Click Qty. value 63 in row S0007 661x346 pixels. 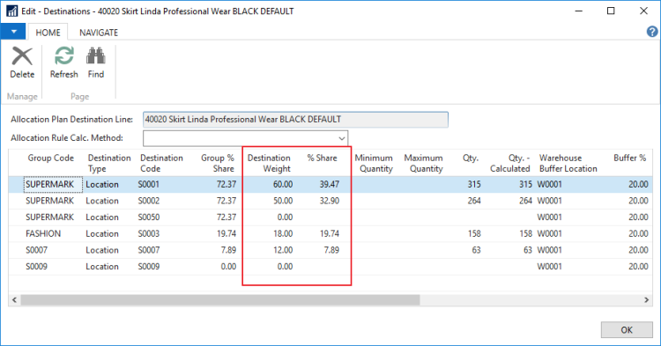(476, 250)
